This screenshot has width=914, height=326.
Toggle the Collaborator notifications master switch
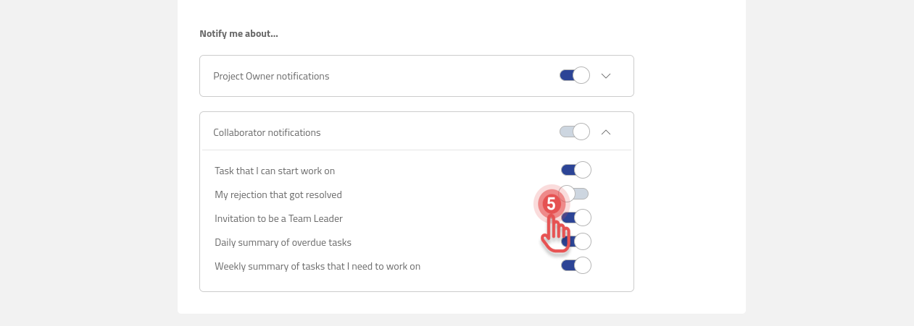(x=575, y=132)
